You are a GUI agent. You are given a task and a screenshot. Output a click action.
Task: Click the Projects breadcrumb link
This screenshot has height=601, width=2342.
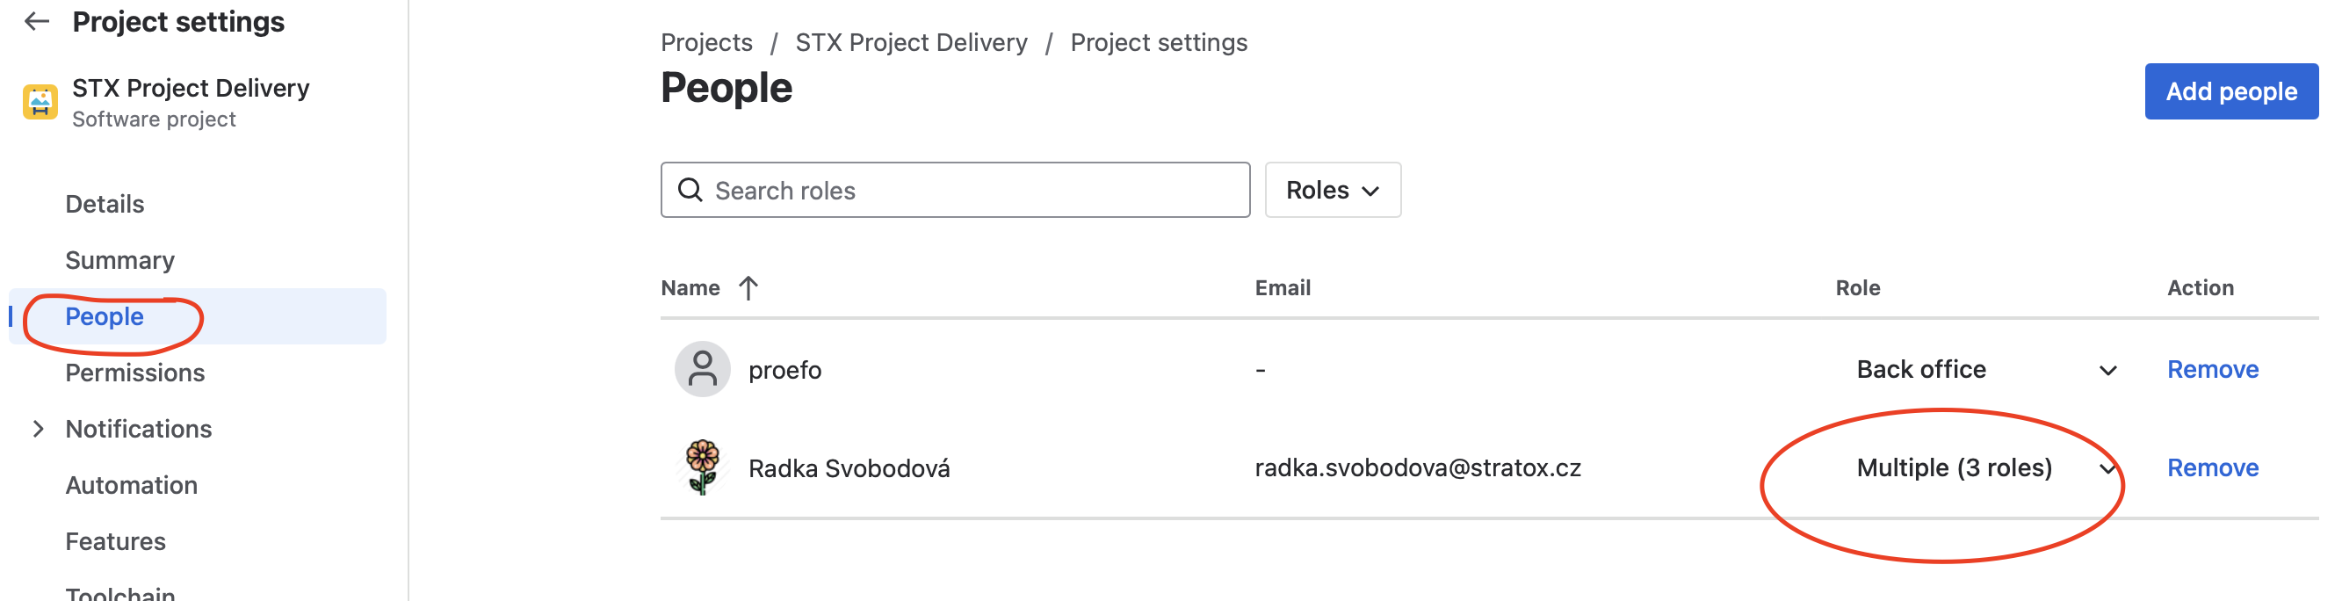click(x=707, y=42)
